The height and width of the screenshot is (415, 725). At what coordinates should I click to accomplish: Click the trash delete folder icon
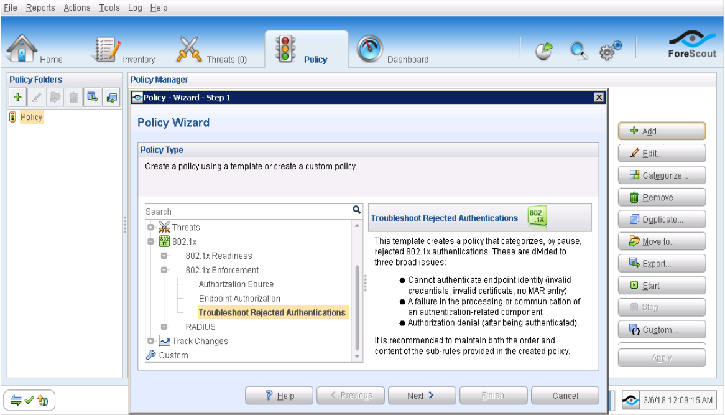tap(73, 97)
